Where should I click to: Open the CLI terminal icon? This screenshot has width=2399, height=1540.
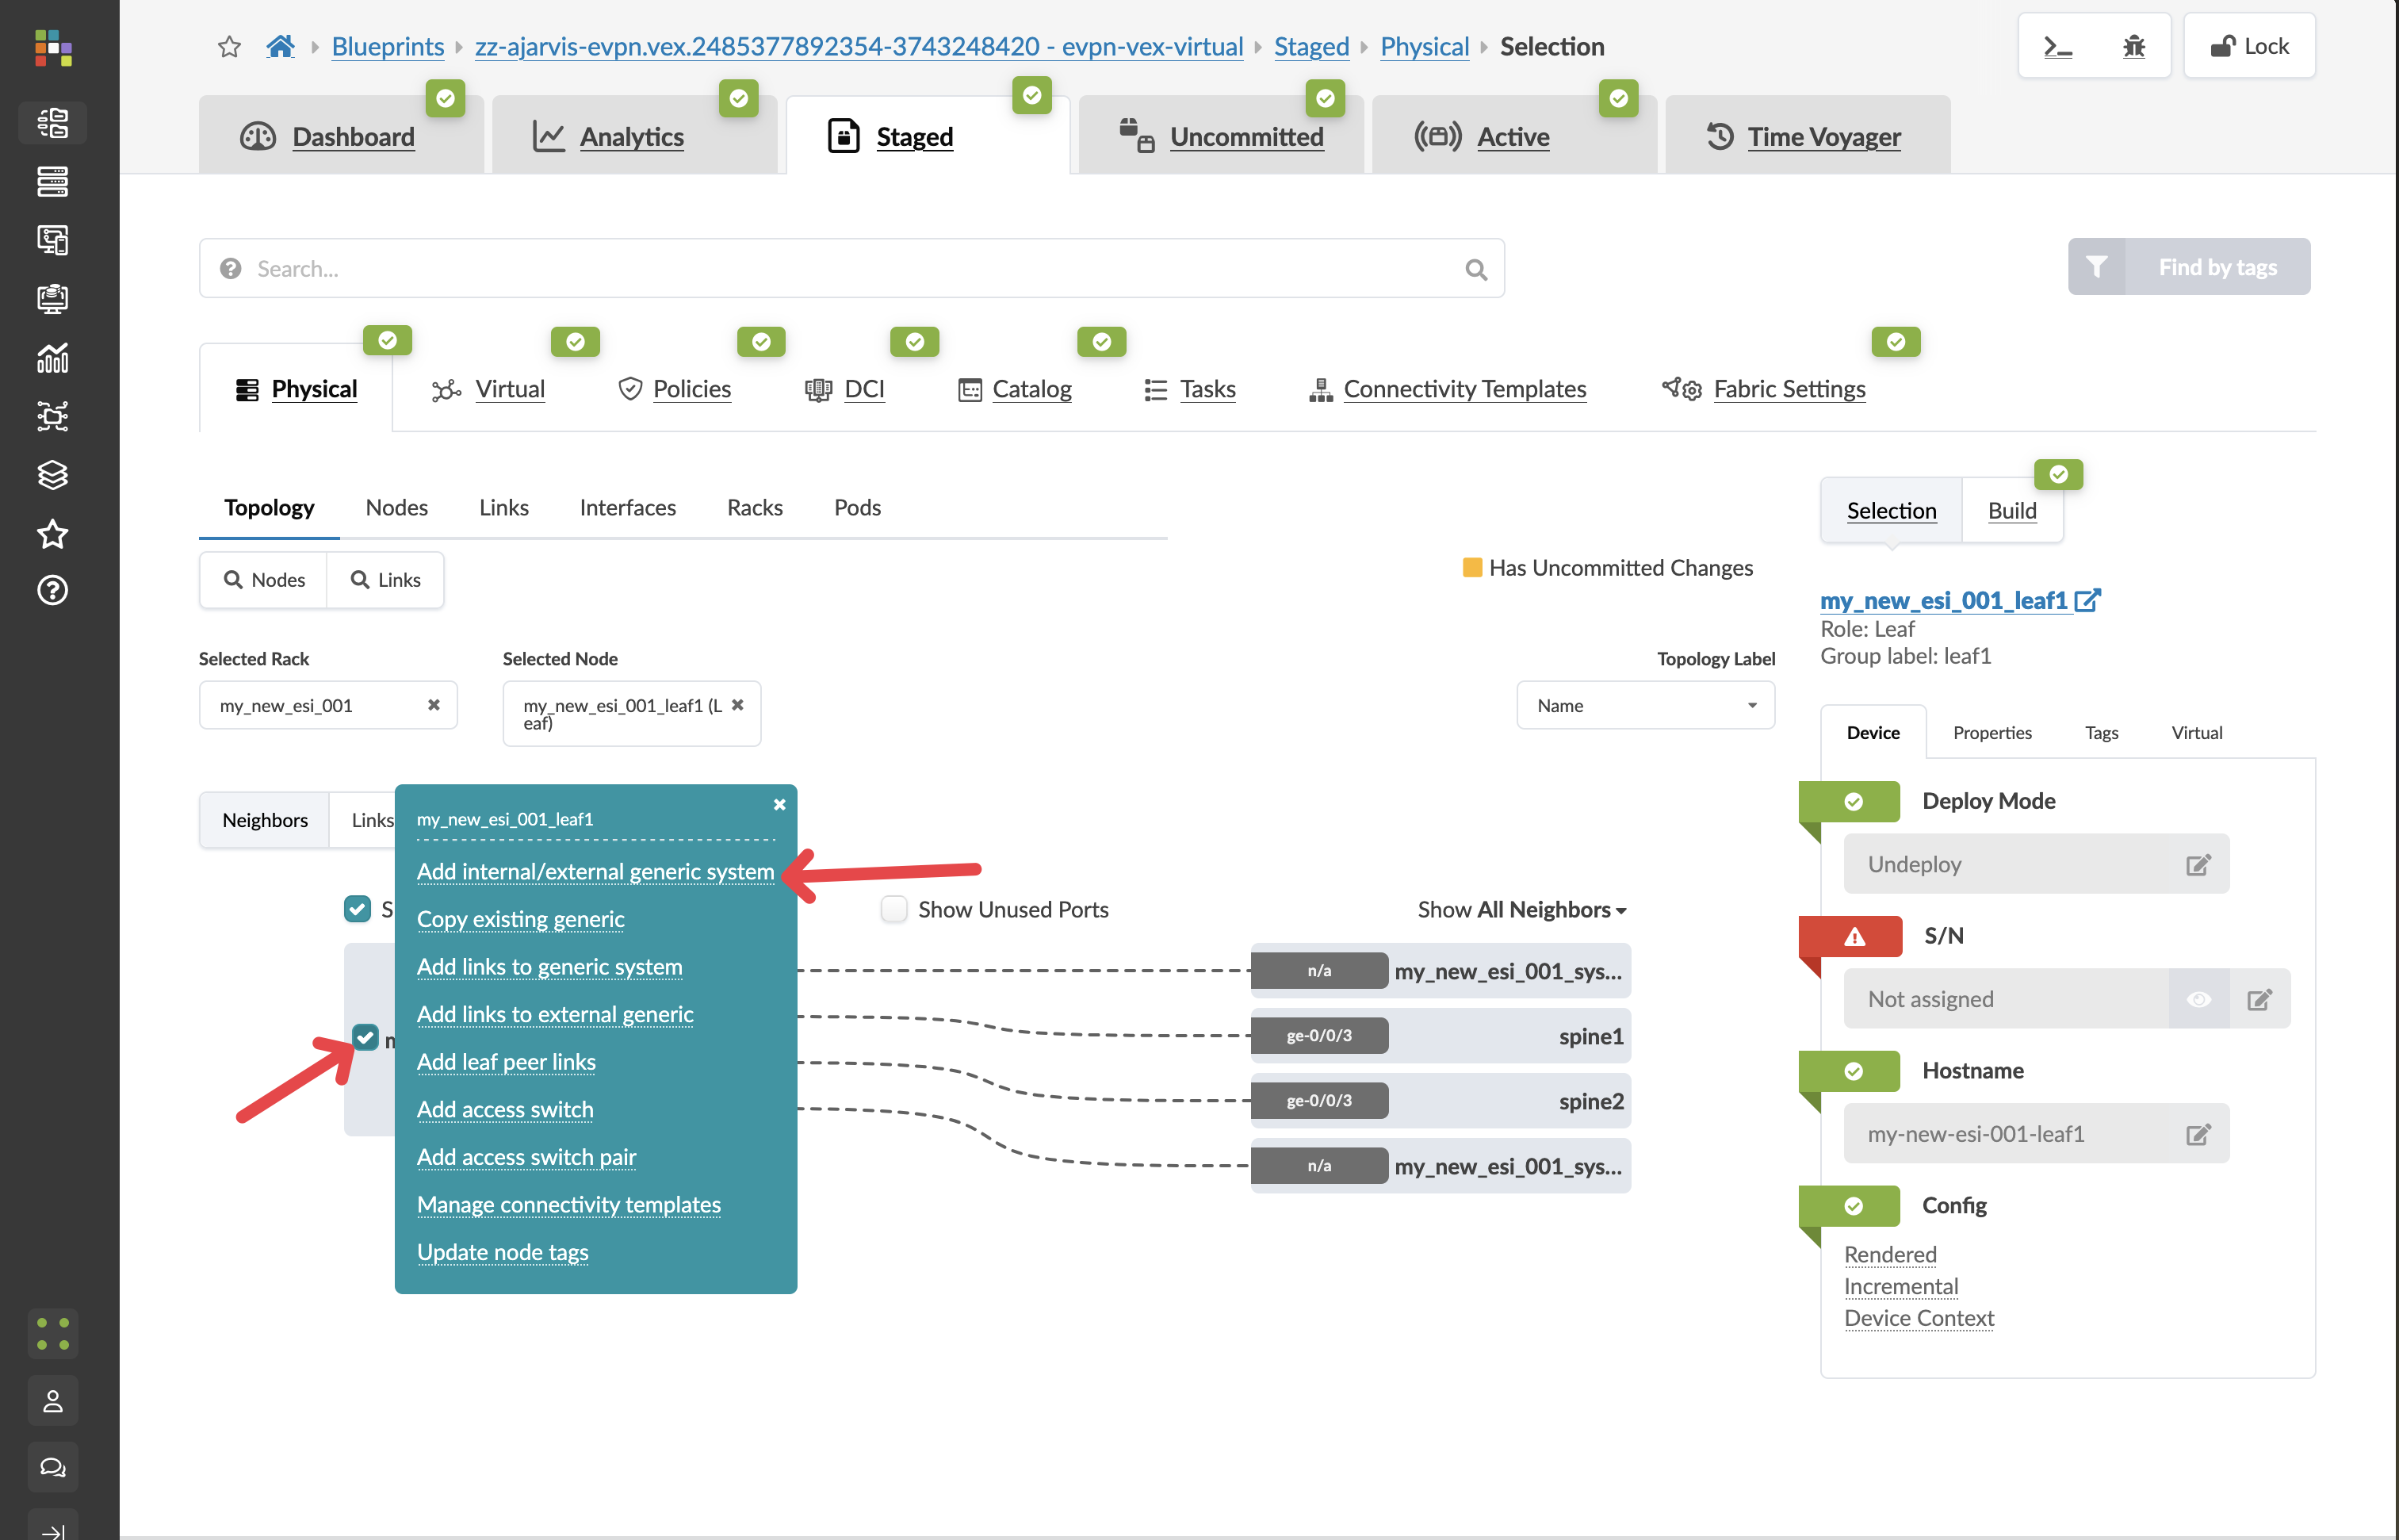[2057, 47]
